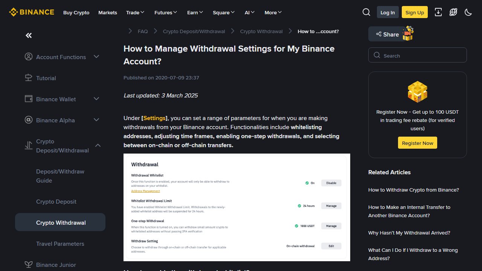Image resolution: width=482 pixels, height=271 pixels.
Task: Open the Earn dropdown menu
Action: (x=195, y=12)
